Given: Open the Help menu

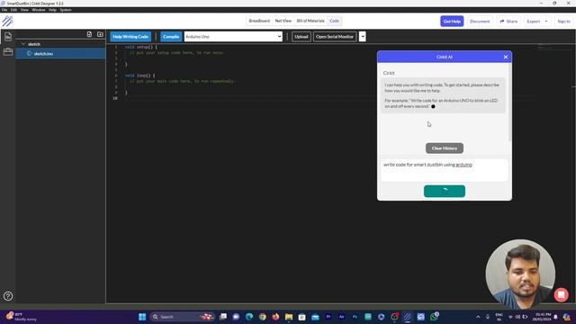Looking at the screenshot, I should [52, 10].
